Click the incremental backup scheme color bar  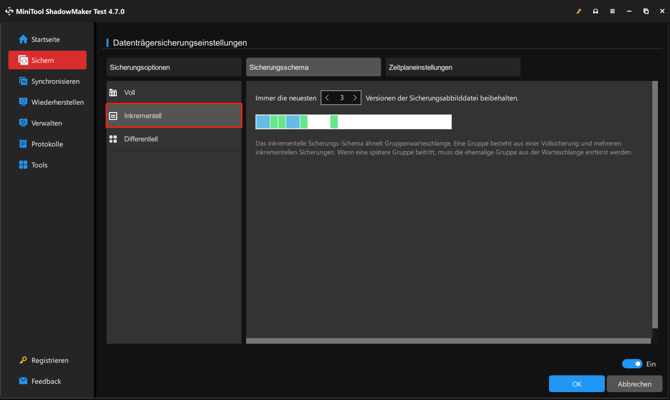click(x=354, y=122)
